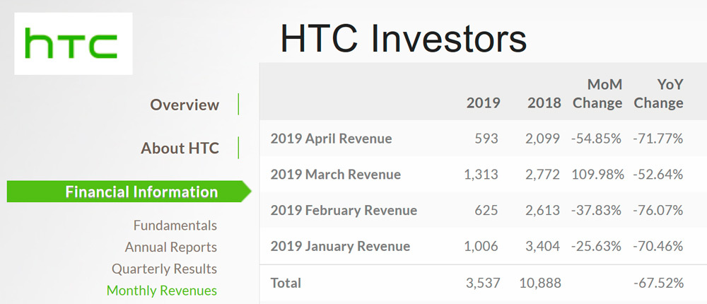
Task: Click the -67.52% total YoY change value
Action: pyautogui.click(x=658, y=283)
